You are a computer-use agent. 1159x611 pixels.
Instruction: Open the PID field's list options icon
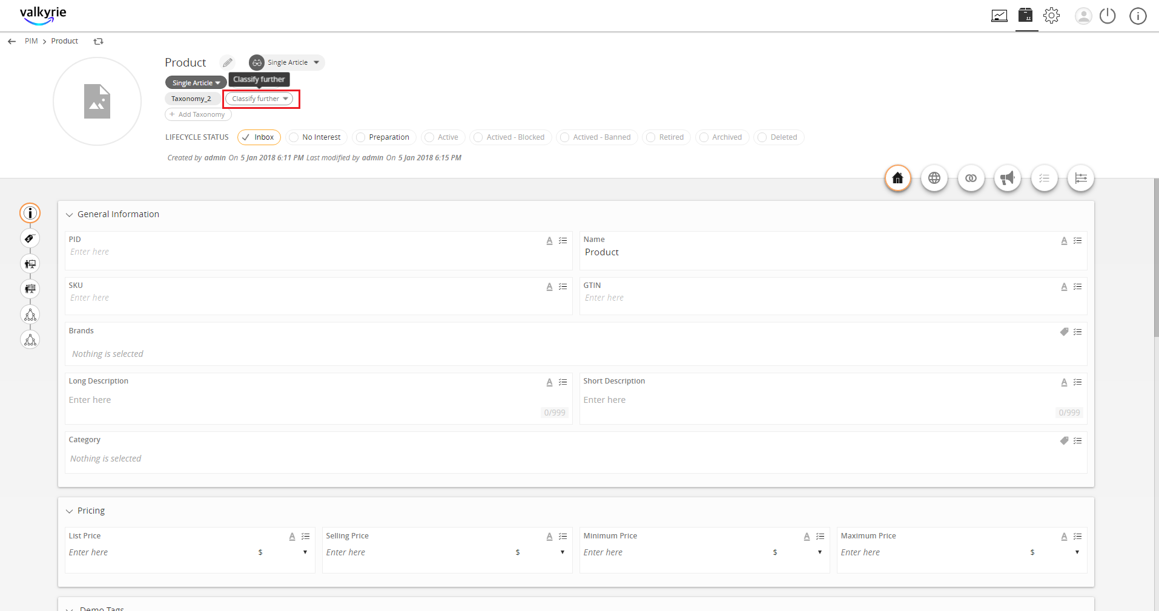(x=563, y=241)
